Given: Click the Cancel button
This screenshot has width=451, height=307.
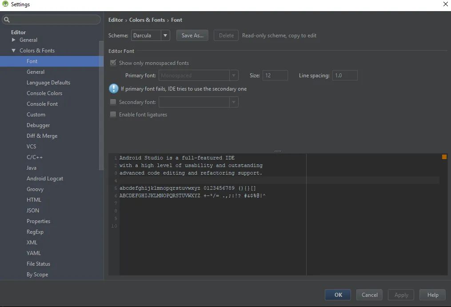Looking at the screenshot, I should (369, 295).
